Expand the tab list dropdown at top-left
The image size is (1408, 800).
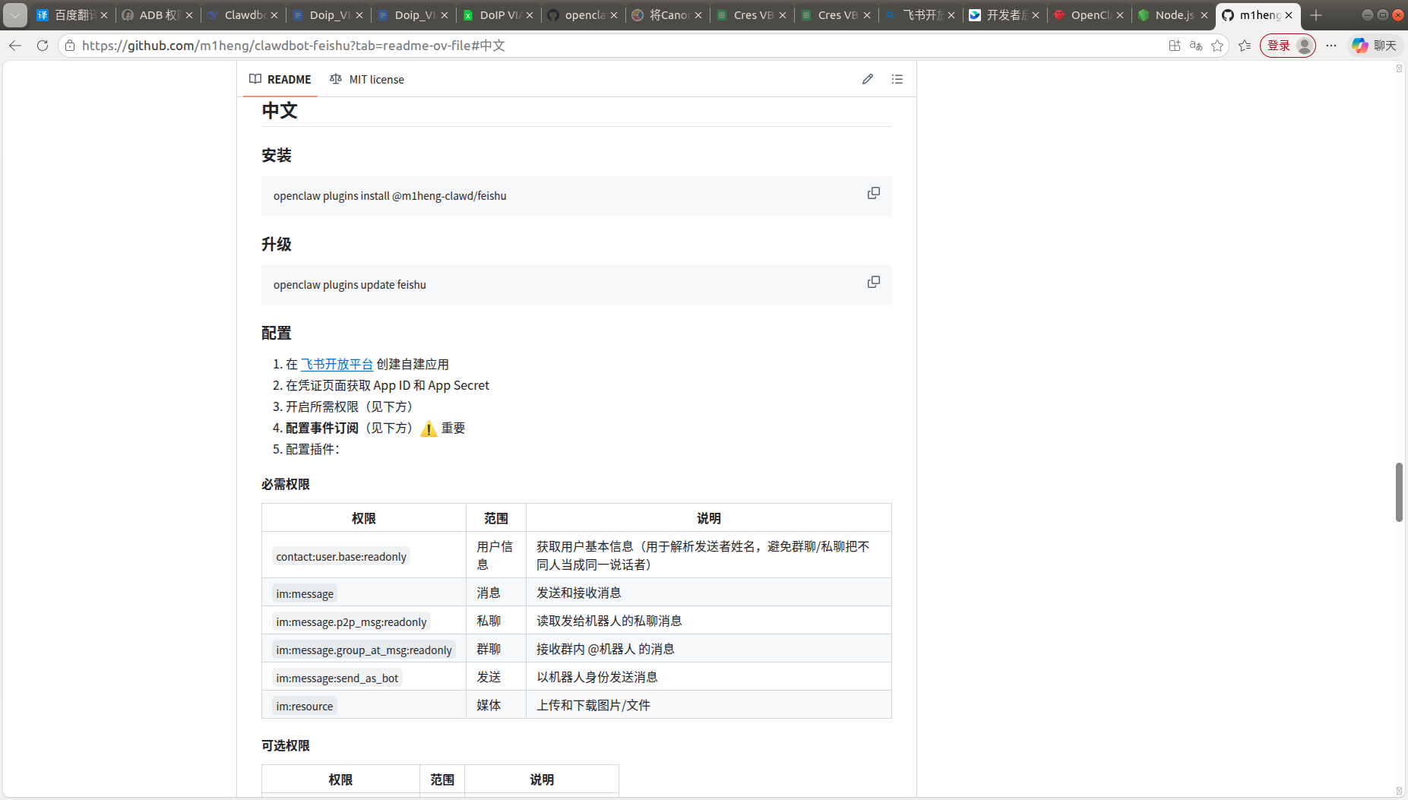coord(15,15)
